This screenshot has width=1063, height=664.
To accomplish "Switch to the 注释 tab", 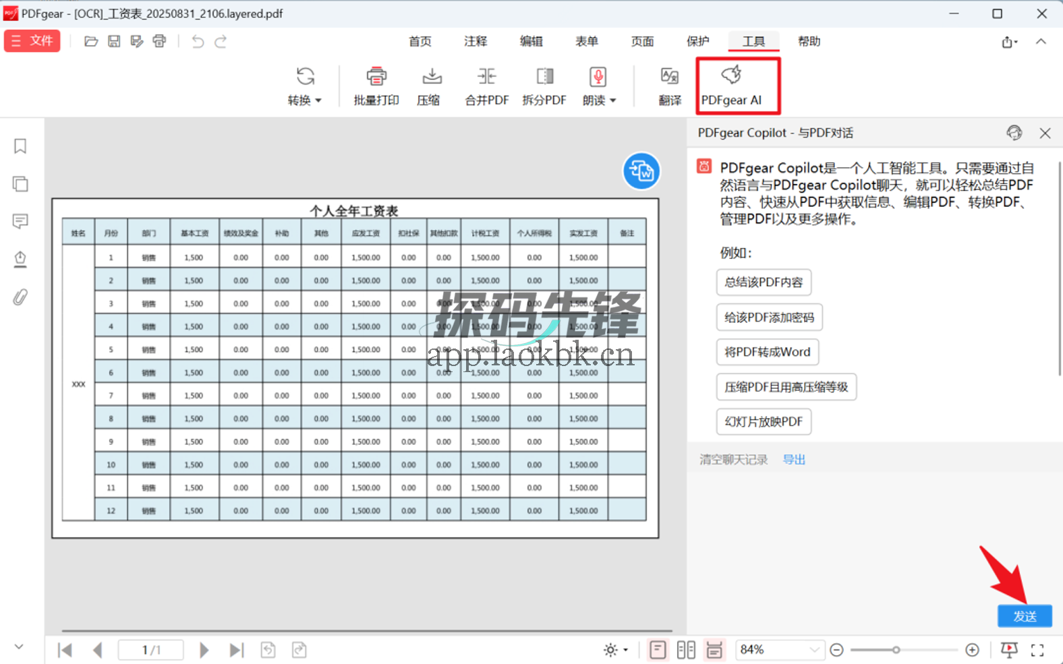I will pos(476,42).
